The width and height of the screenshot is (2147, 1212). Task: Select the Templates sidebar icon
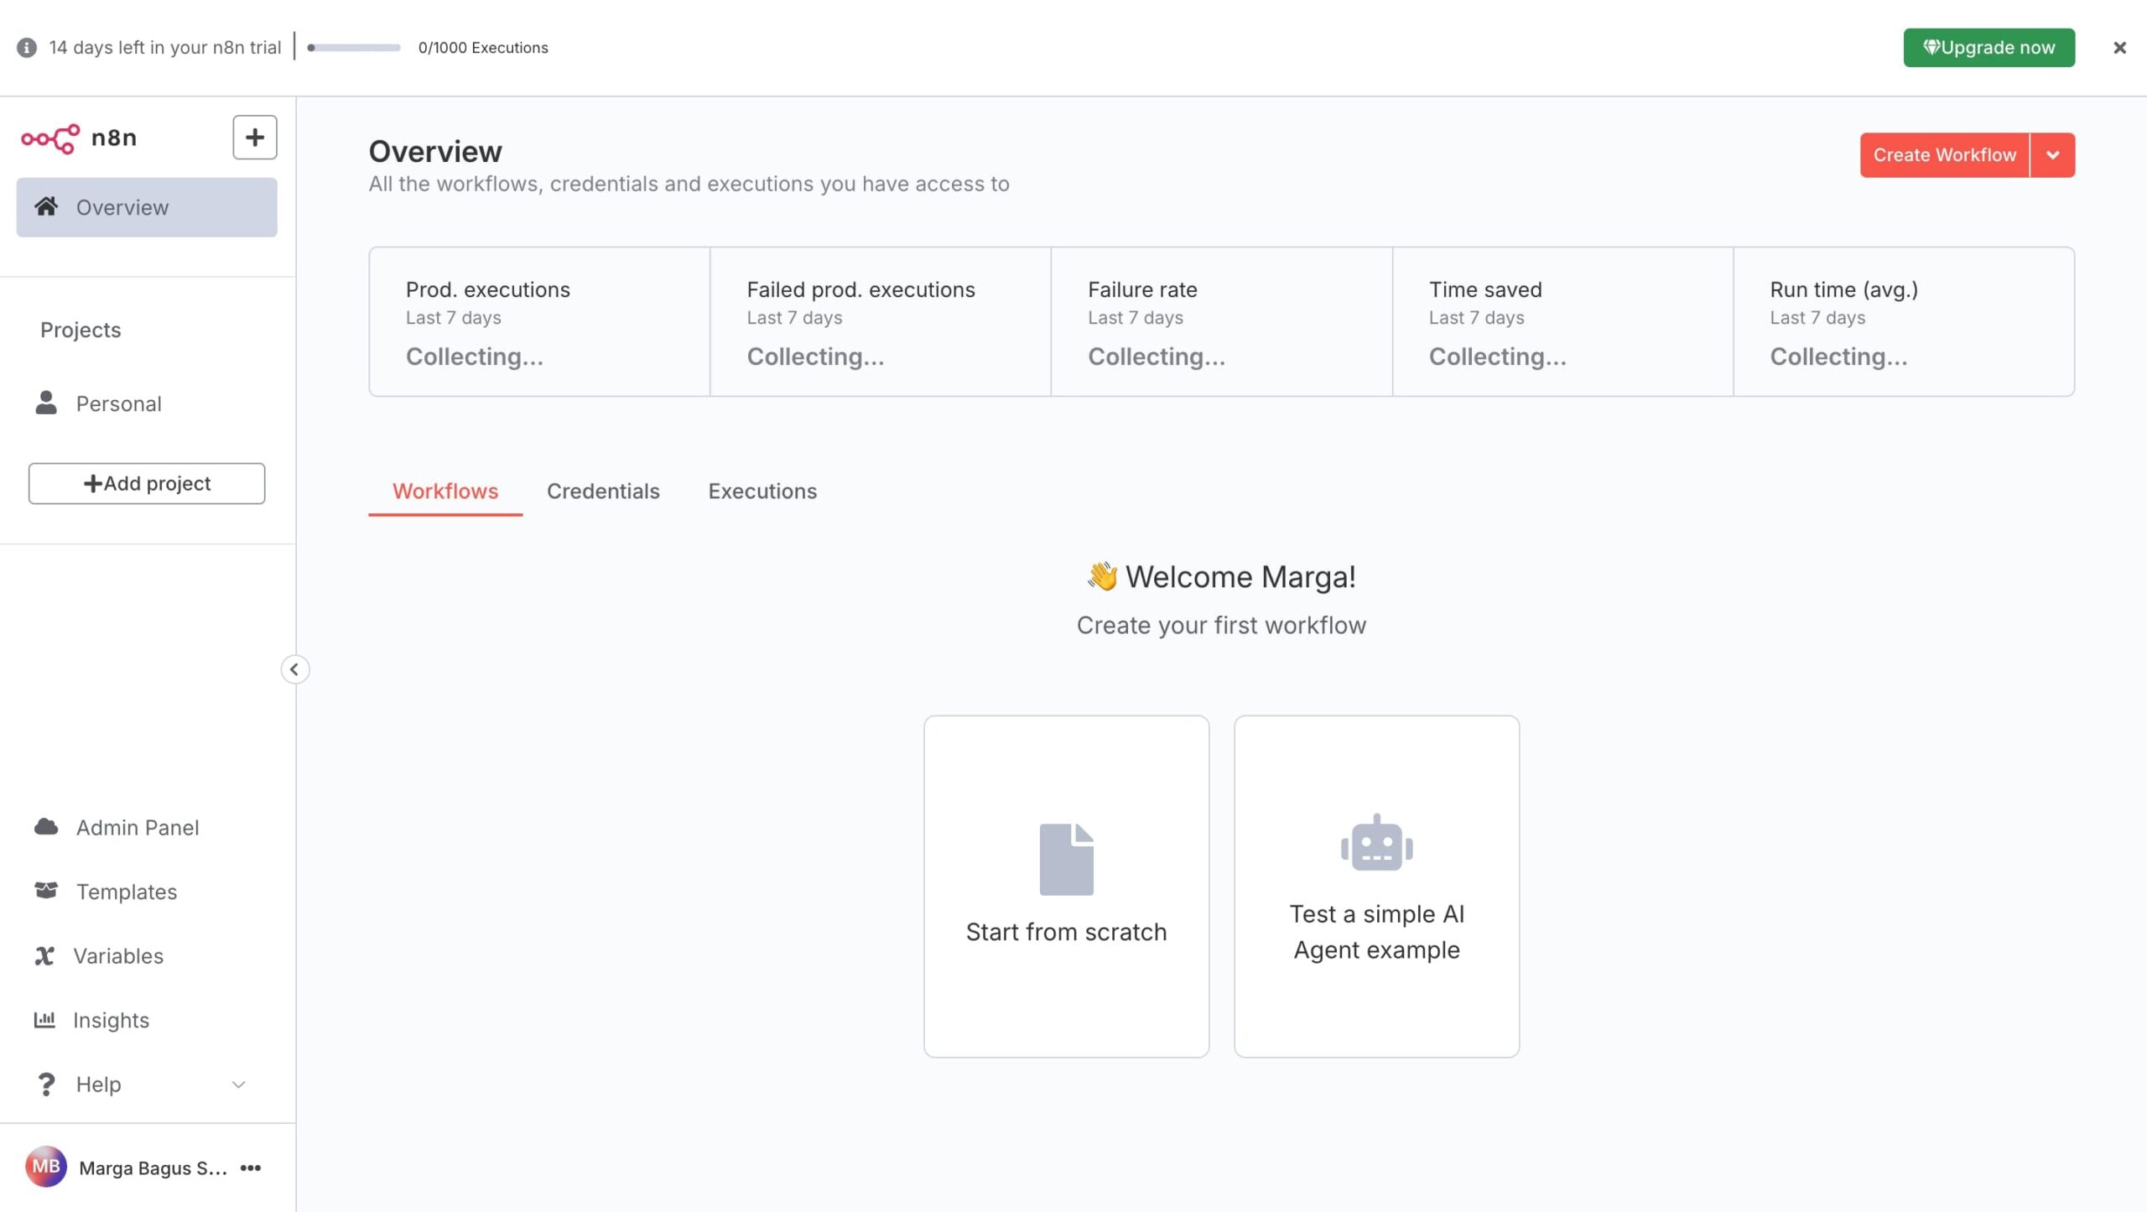click(x=48, y=891)
